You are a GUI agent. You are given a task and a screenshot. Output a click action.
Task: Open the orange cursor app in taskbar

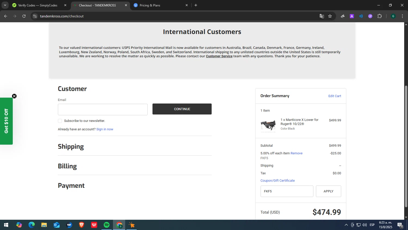(x=132, y=225)
